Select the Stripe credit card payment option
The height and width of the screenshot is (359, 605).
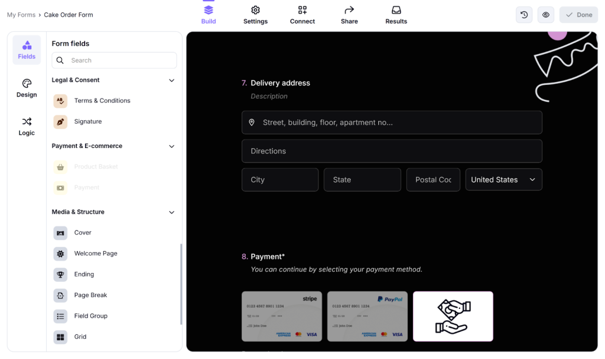[x=282, y=317]
